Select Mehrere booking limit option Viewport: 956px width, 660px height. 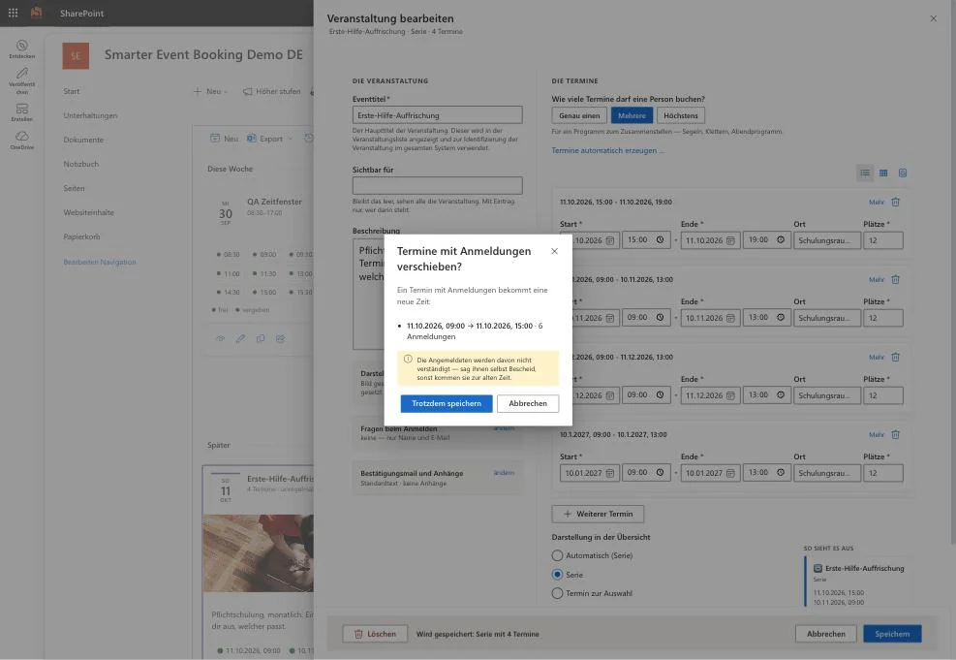(632, 116)
